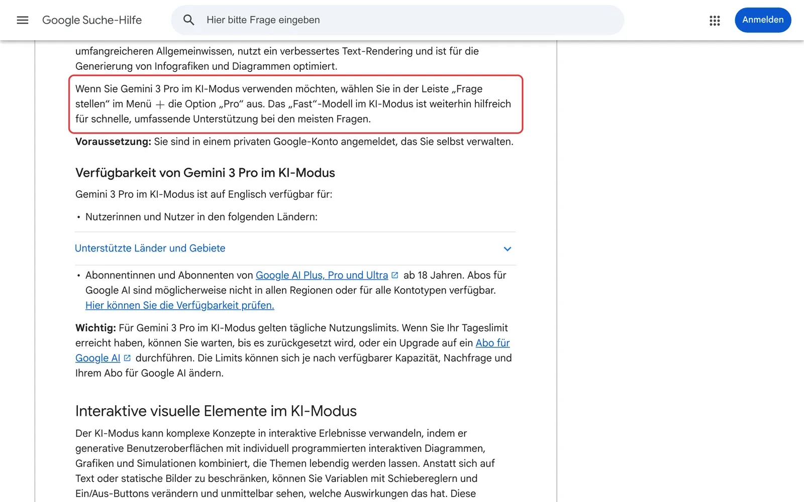
Task: Open the Unterstützte Länder und Gebiete section
Action: [x=295, y=248]
